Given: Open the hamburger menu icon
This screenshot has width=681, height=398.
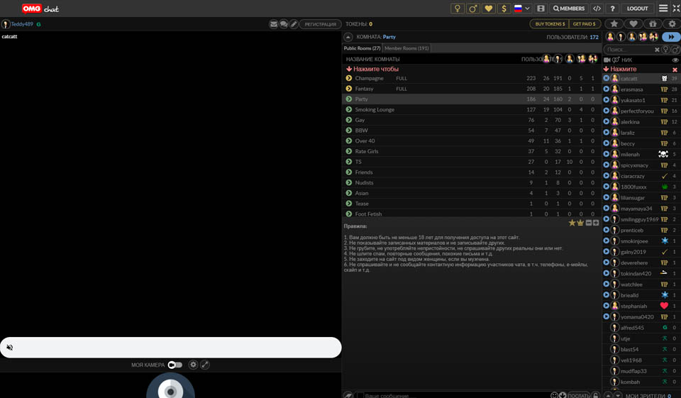Looking at the screenshot, I should [x=663, y=9].
